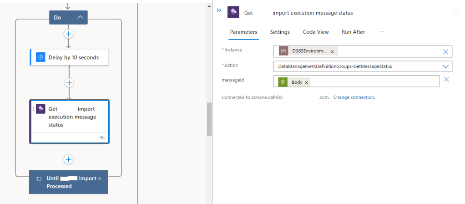Click the plus button above Until block
Screen dimensions: 465x204
[69, 159]
